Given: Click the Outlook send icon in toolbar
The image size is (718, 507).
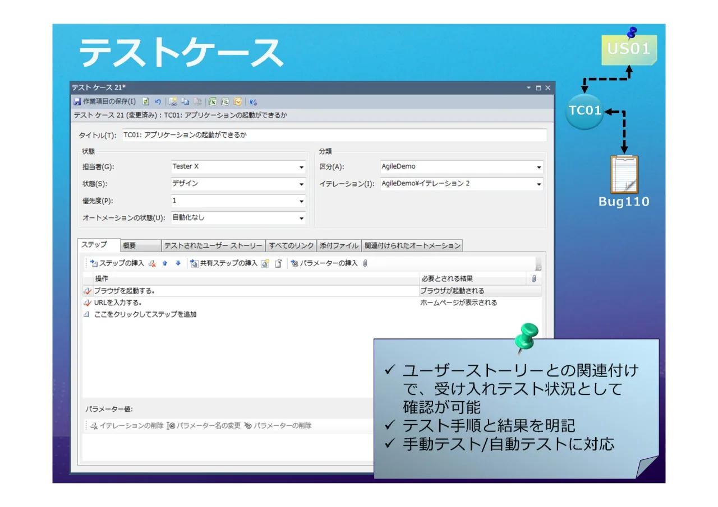Looking at the screenshot, I should (238, 102).
